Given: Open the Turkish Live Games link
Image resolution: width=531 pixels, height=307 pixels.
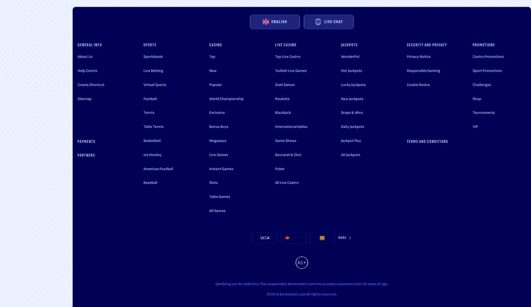Looking at the screenshot, I should (291, 71).
